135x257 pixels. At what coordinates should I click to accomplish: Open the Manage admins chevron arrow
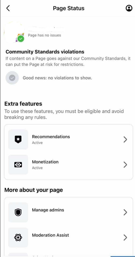pyautogui.click(x=125, y=212)
